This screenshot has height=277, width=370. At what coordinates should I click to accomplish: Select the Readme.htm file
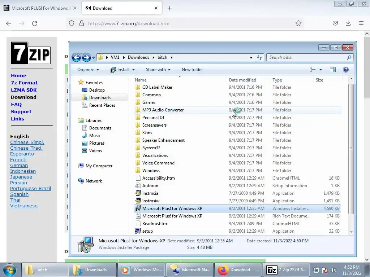(x=237, y=224)
